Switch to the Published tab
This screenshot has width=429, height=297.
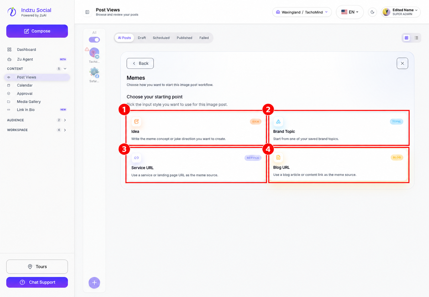pos(184,38)
